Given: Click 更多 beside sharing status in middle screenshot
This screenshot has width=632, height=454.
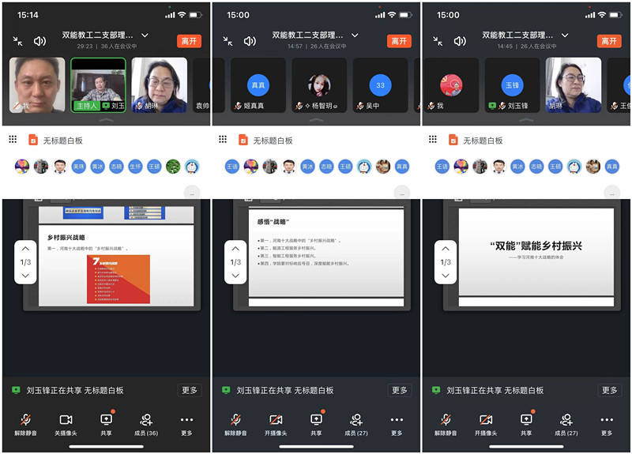Looking at the screenshot, I should tap(400, 390).
